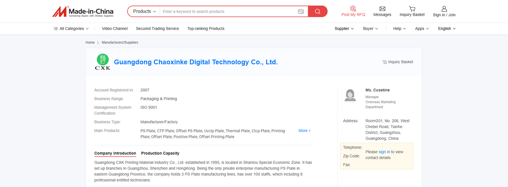Click the Manufacturer/Factory business type
This screenshot has height=187, width=508.
[159, 122]
